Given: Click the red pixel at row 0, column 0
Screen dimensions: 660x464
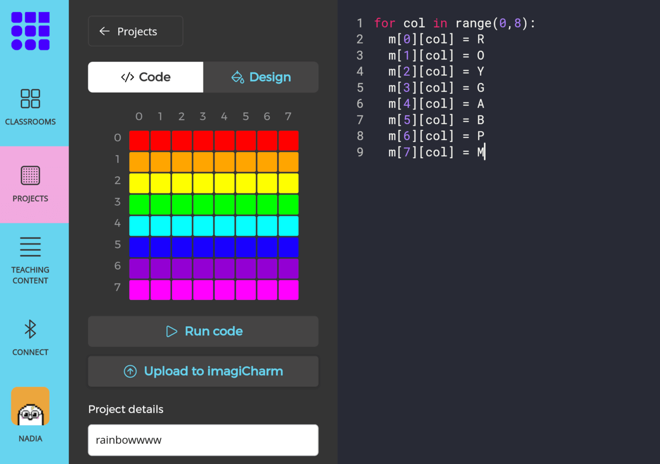Looking at the screenshot, I should (139, 140).
